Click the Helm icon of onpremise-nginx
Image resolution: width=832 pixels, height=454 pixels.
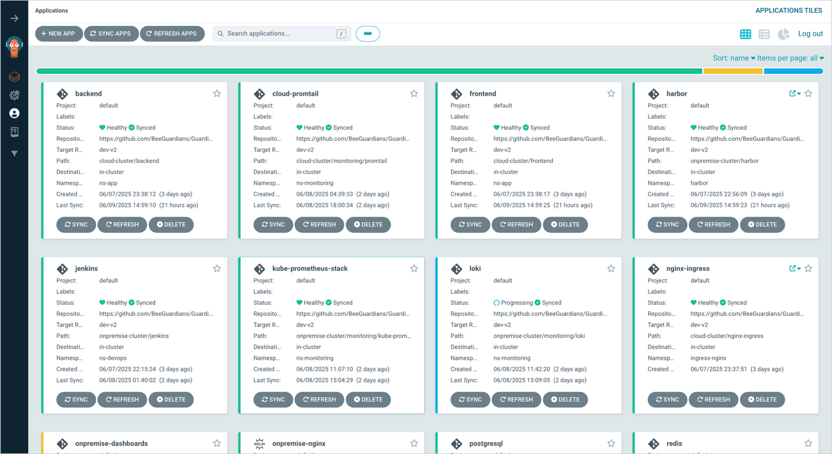259,443
